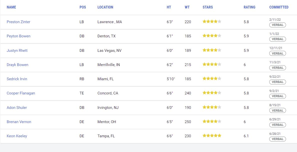Go to Adon Shuler's profile
The height and width of the screenshot is (152, 297).
pyautogui.click(x=17, y=108)
